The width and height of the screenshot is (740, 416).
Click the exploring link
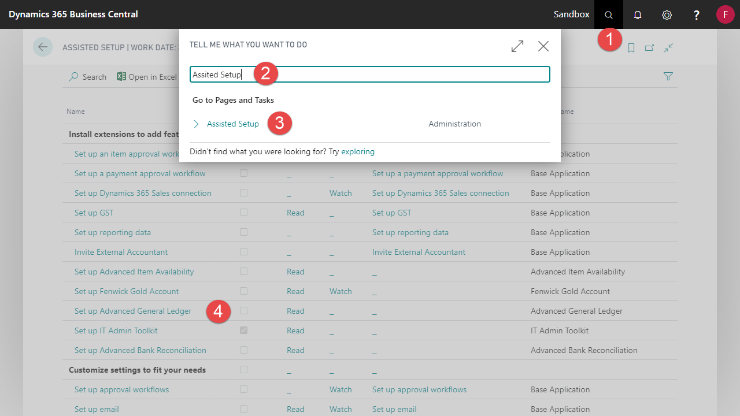(x=358, y=151)
